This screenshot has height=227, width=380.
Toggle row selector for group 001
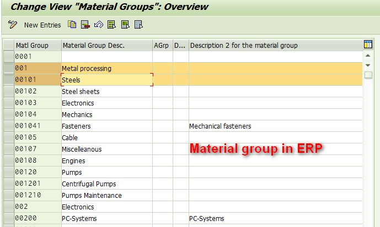pyautogui.click(x=9, y=68)
